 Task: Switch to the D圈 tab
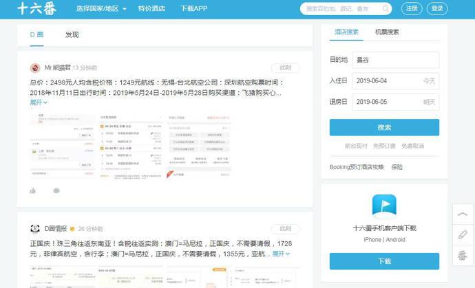click(x=36, y=35)
